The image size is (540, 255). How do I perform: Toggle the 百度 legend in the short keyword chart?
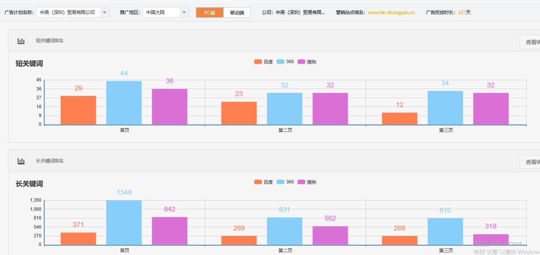(x=263, y=61)
